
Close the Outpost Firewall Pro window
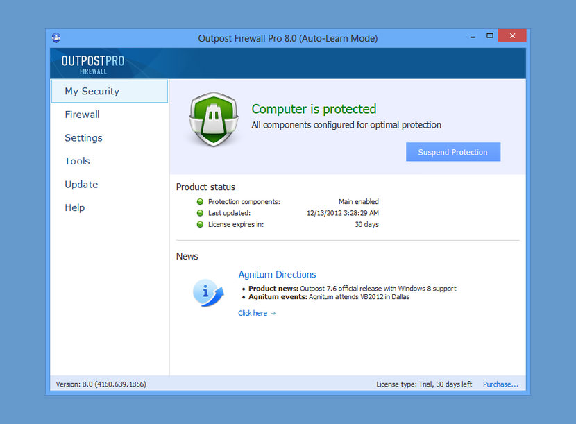pos(512,35)
